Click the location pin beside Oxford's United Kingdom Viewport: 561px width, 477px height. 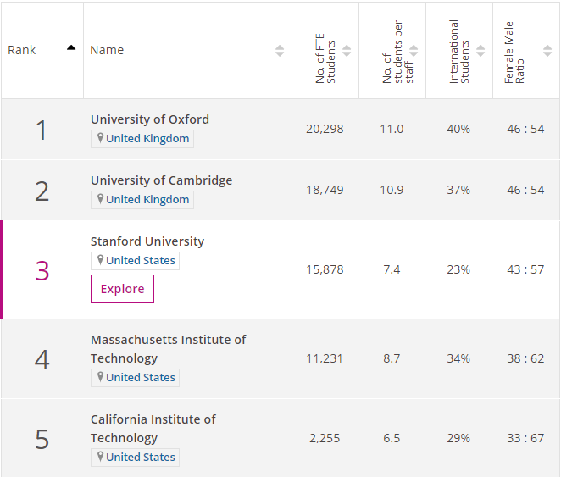click(100, 139)
